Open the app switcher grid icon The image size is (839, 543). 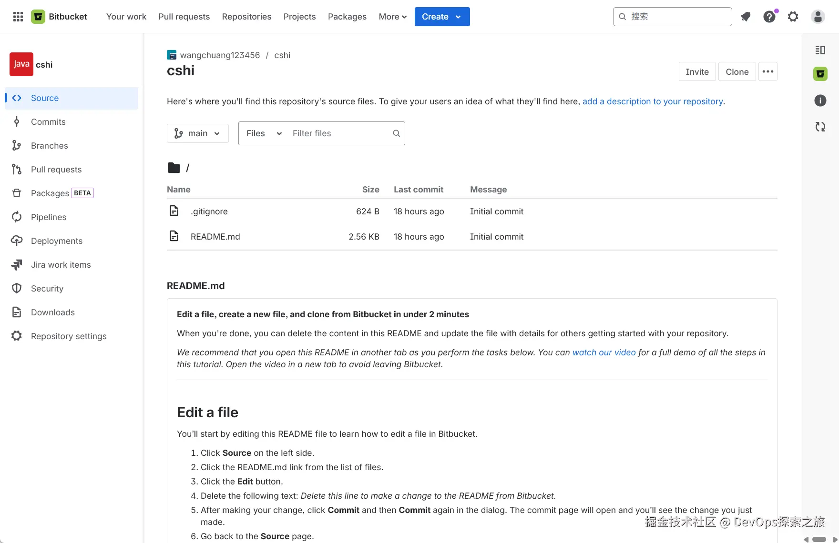[18, 17]
